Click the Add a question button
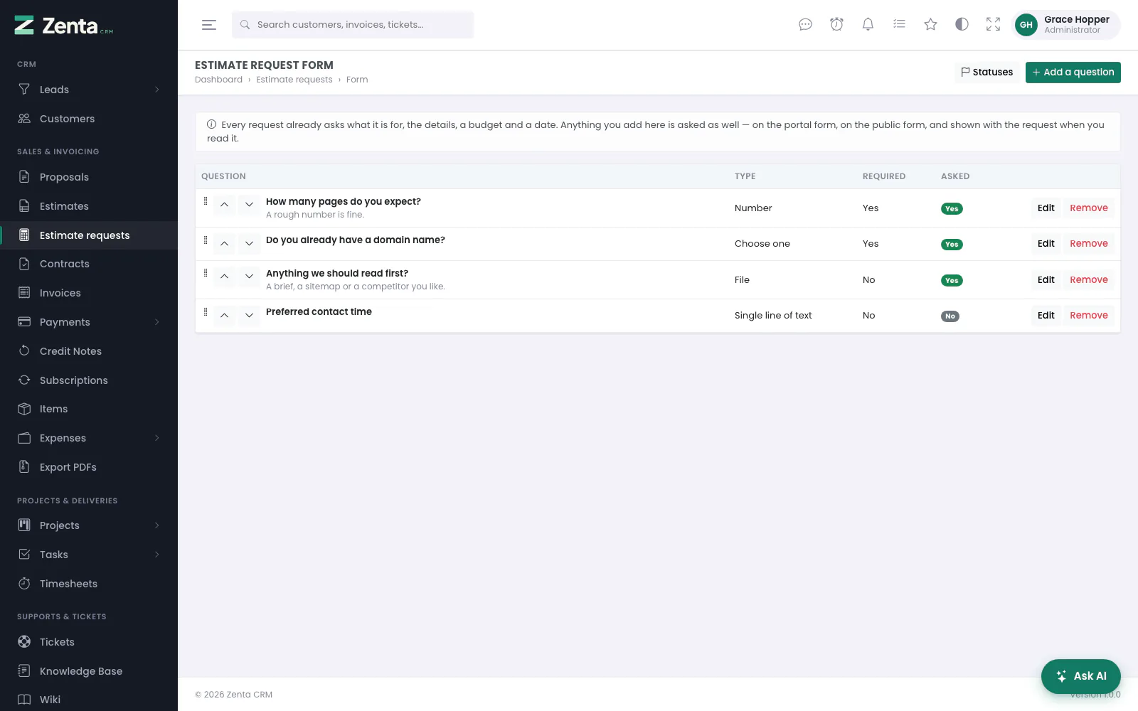1138x711 pixels. [1073, 73]
